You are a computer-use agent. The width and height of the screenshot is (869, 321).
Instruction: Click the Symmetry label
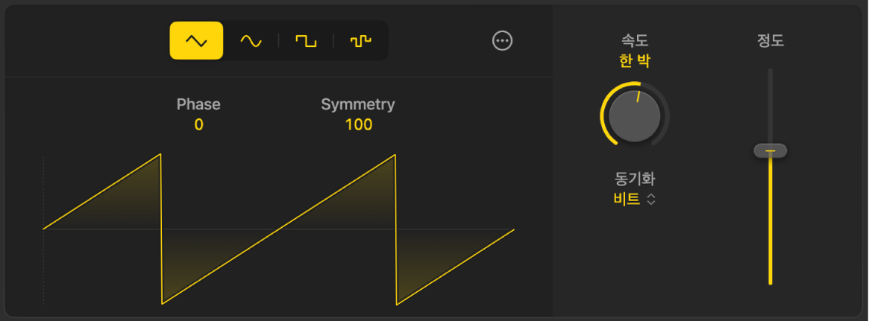click(358, 104)
